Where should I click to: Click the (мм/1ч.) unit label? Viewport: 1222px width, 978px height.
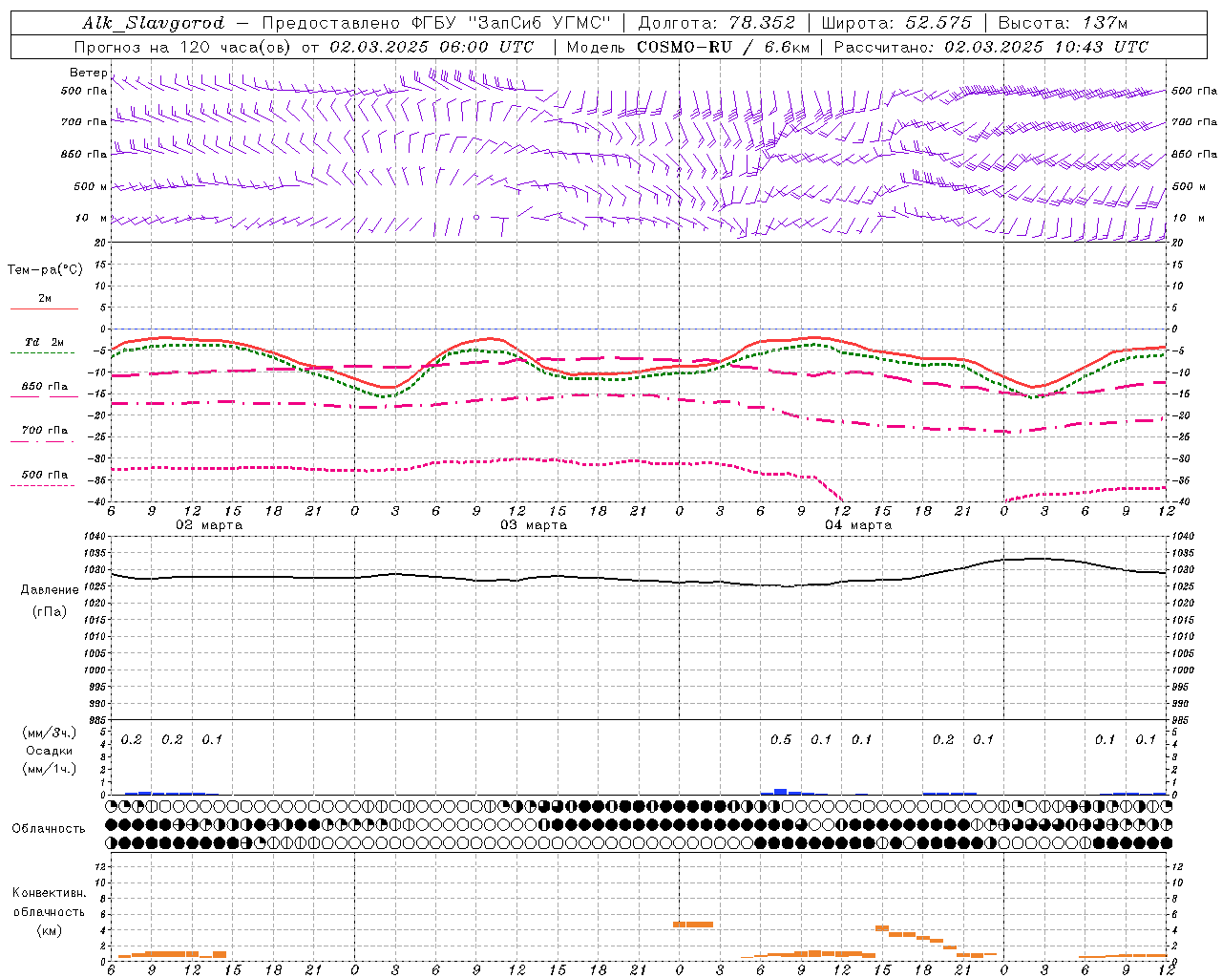click(x=49, y=769)
